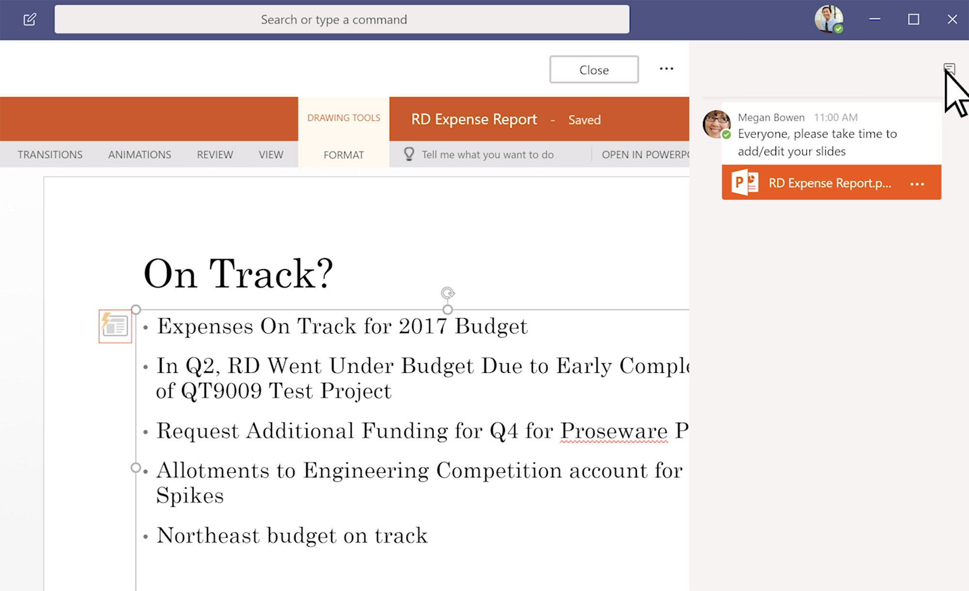Image resolution: width=969 pixels, height=591 pixels.
Task: Click the bookmark icon top-right corner
Action: 949,68
